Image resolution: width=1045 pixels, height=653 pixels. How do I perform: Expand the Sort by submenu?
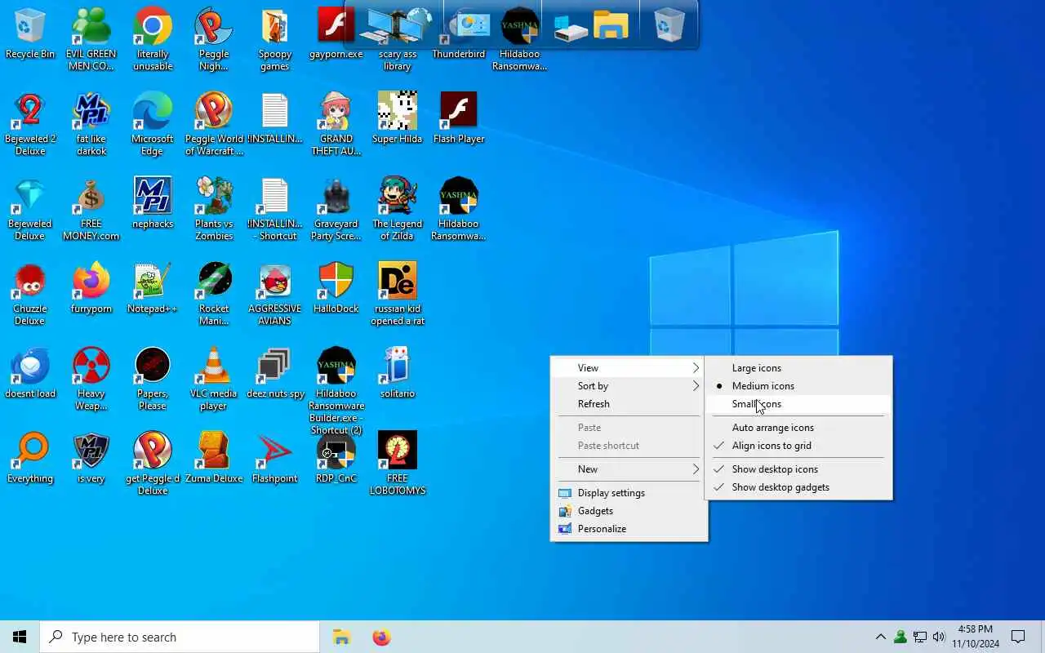pos(629,386)
